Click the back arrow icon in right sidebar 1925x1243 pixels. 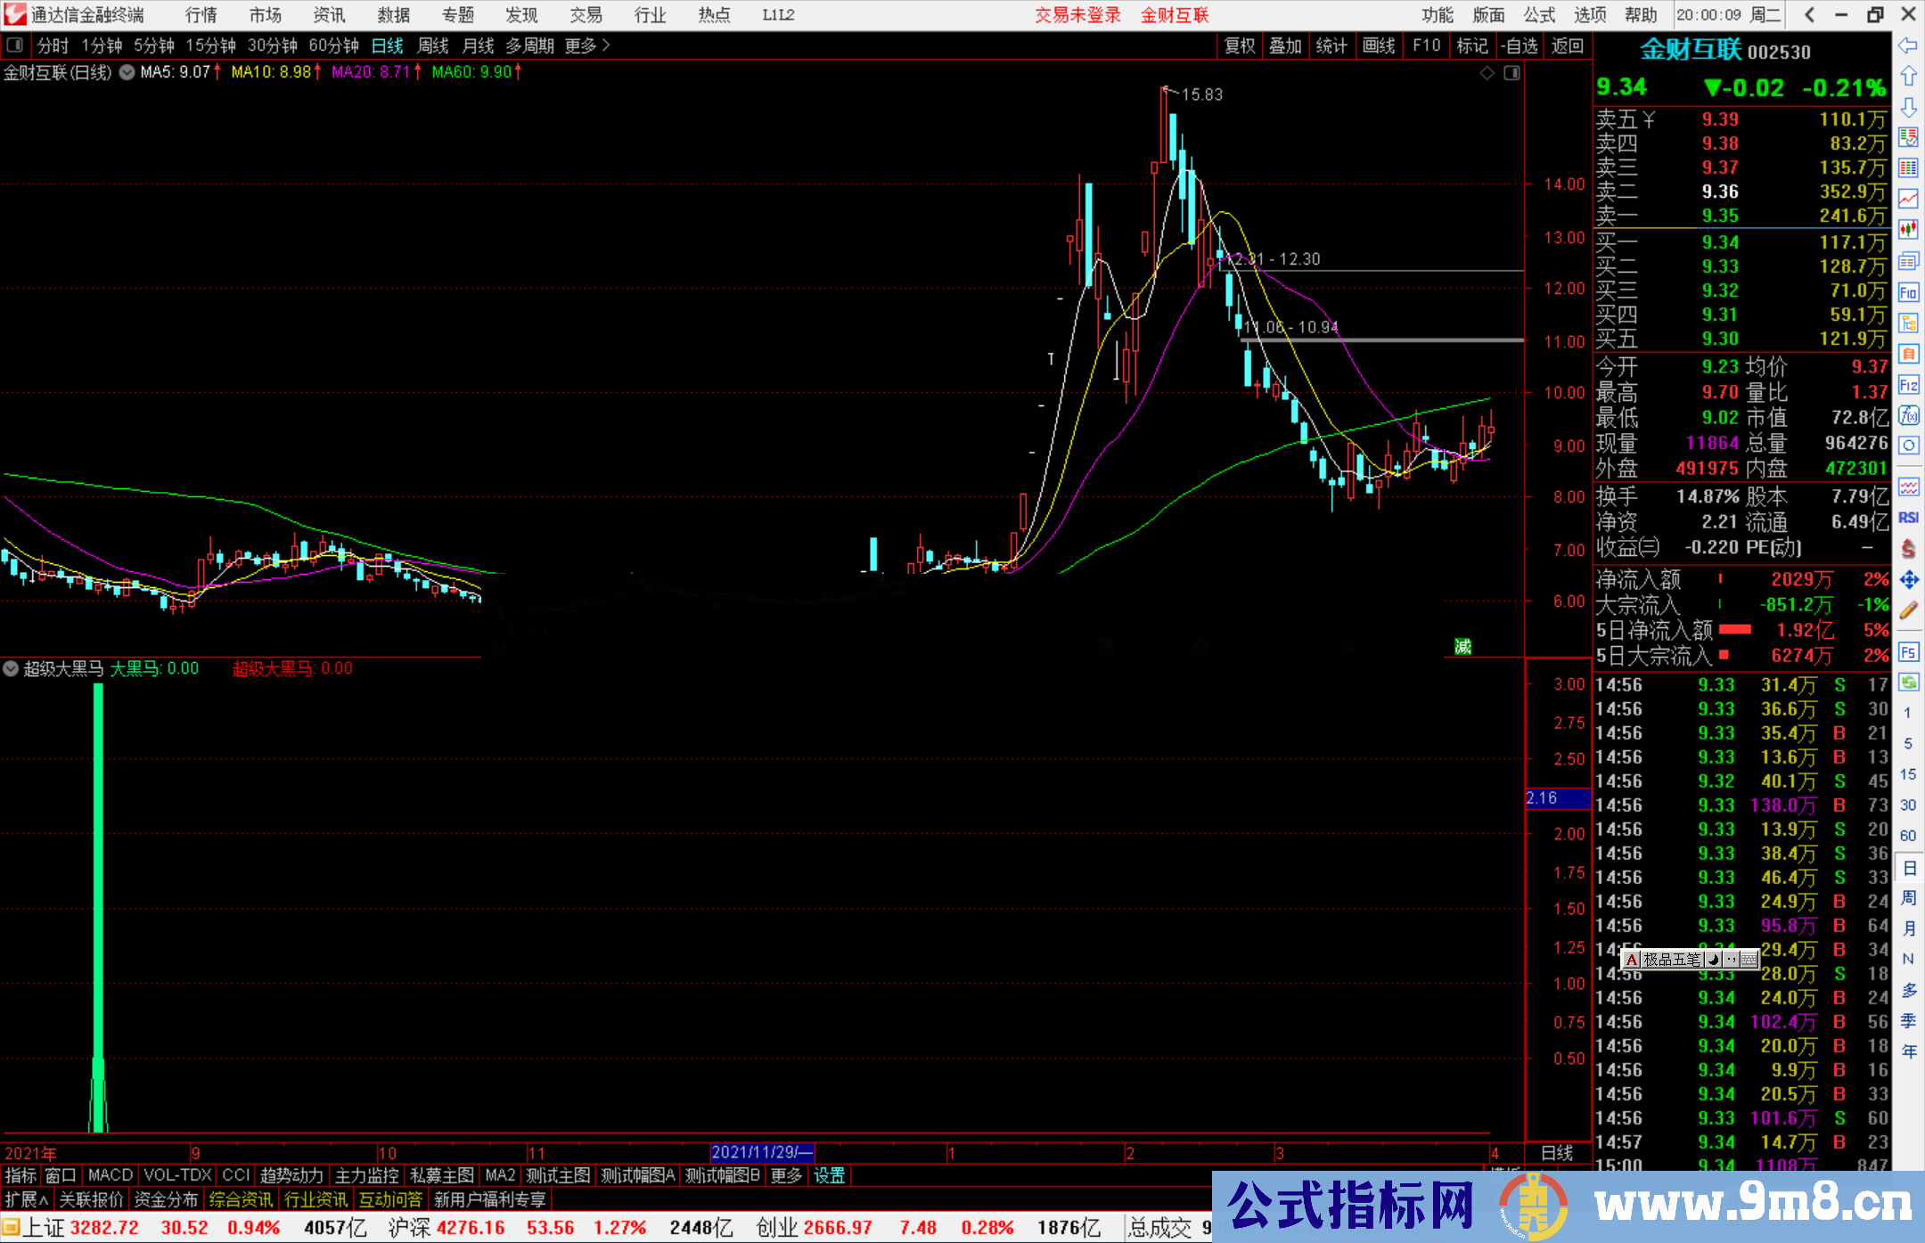pos(1908,45)
